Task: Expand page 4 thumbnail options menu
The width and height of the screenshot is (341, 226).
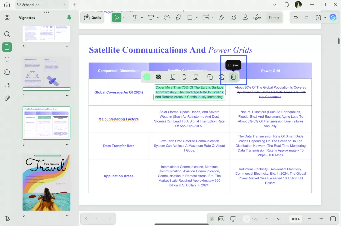Action: pos(68,96)
